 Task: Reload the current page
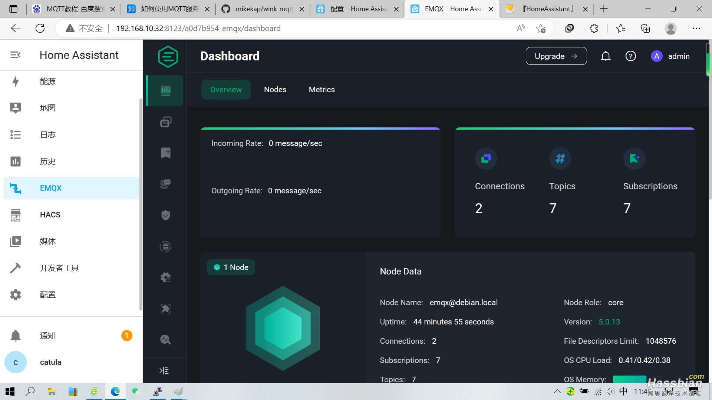point(40,28)
